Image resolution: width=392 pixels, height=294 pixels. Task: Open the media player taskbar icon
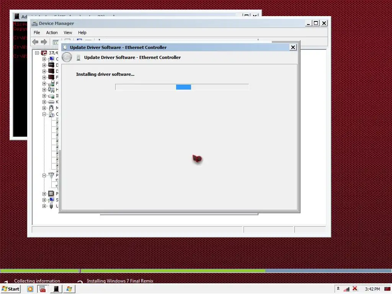(30, 289)
